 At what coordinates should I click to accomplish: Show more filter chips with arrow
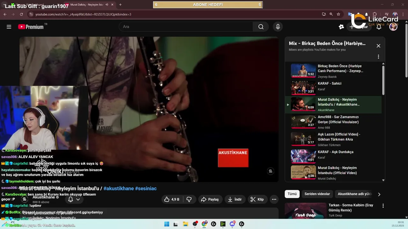(379, 194)
